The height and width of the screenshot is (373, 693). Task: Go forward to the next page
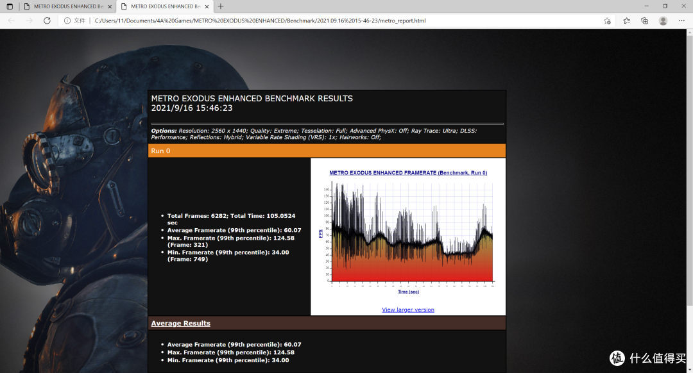pyautogui.click(x=29, y=21)
